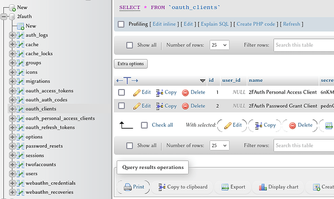Click the Edit inline link
Viewport: 334px width, 199px height.
point(164,24)
